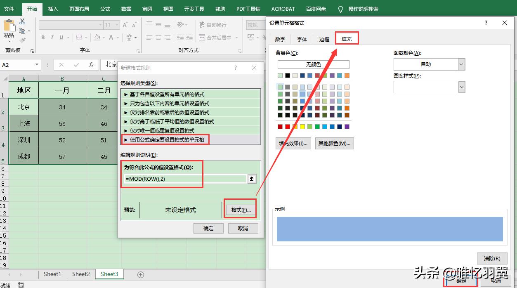Open the 图案颜色 pattern color dropdown

(462, 64)
